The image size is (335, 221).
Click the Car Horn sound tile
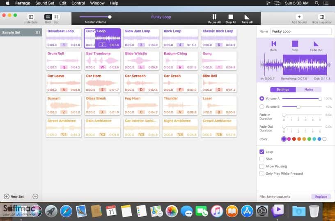pos(102,83)
